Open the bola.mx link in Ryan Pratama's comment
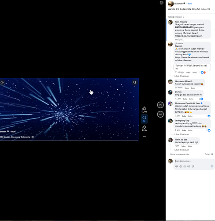The image size is (215, 221). (x=189, y=36)
